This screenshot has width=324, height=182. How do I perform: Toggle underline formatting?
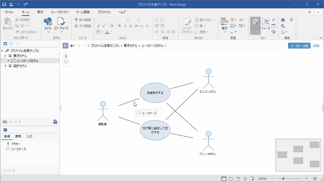[131, 26]
